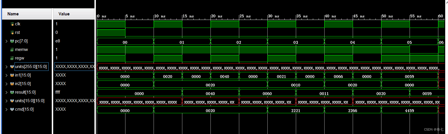Image resolution: width=448 pixels, height=134 pixels.
Task: Click the 50 ns ruler mark
Action: pos(387,16)
